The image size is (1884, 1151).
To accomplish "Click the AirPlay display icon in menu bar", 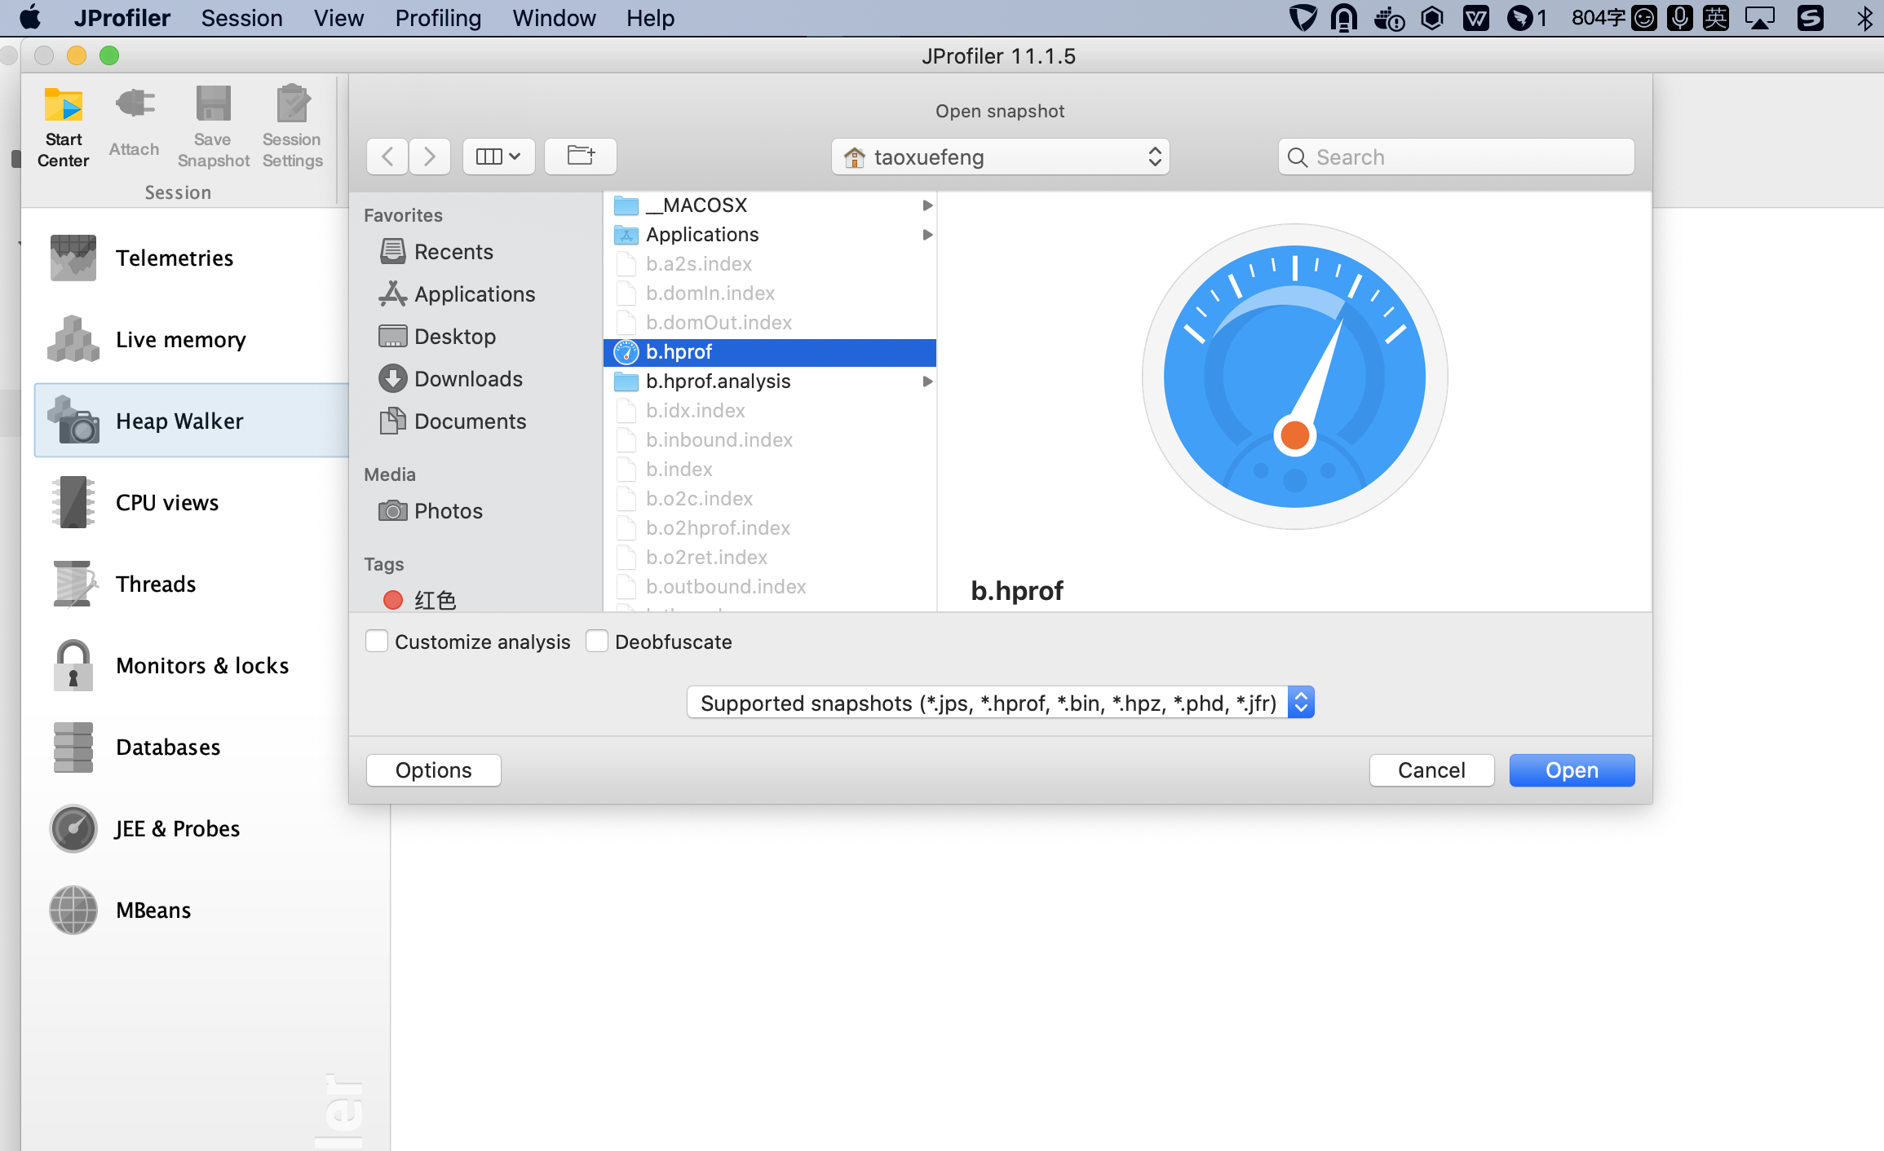I will click(1760, 18).
